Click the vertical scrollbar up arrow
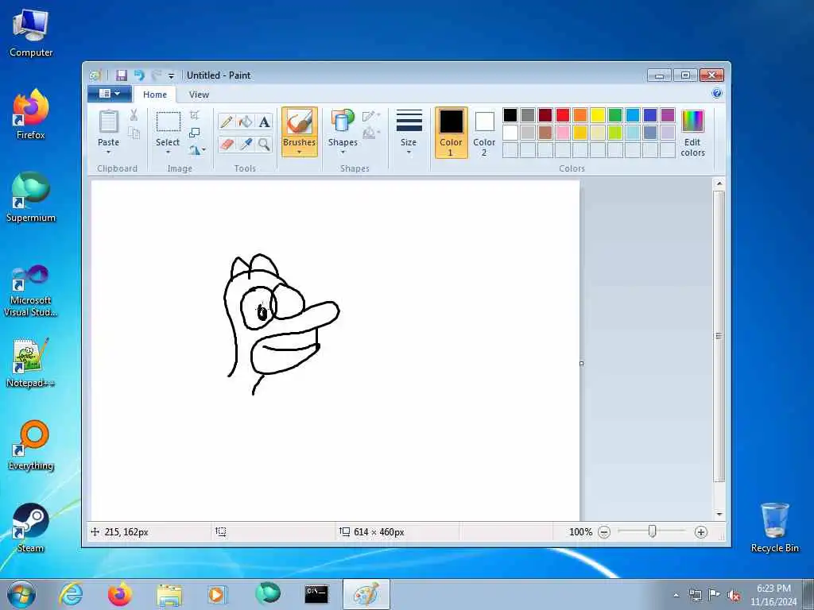The height and width of the screenshot is (610, 814). tap(719, 183)
